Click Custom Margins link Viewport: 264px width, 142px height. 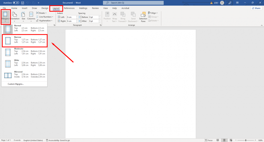tap(16, 84)
